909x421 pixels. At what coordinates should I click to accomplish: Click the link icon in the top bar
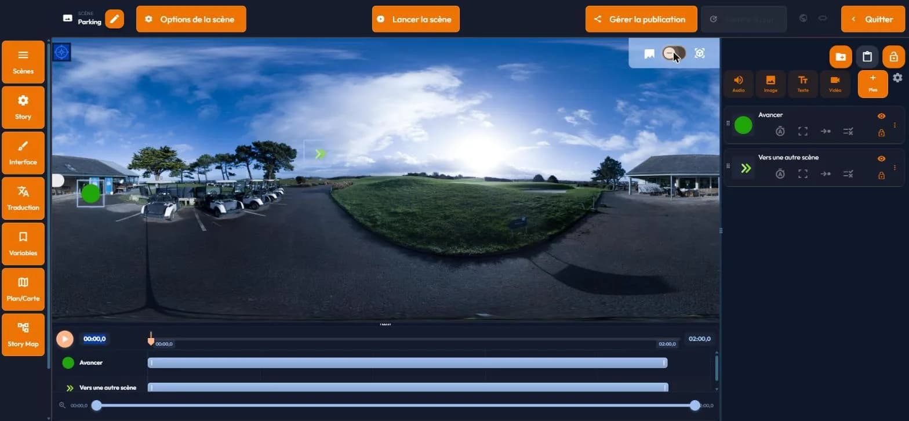coord(822,19)
